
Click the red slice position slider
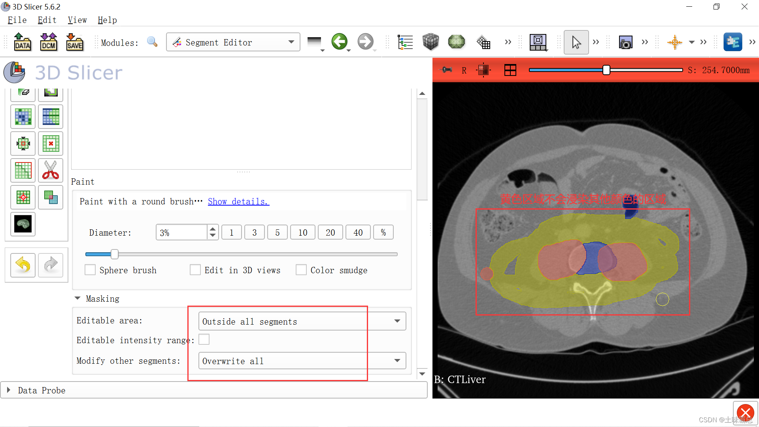(606, 70)
